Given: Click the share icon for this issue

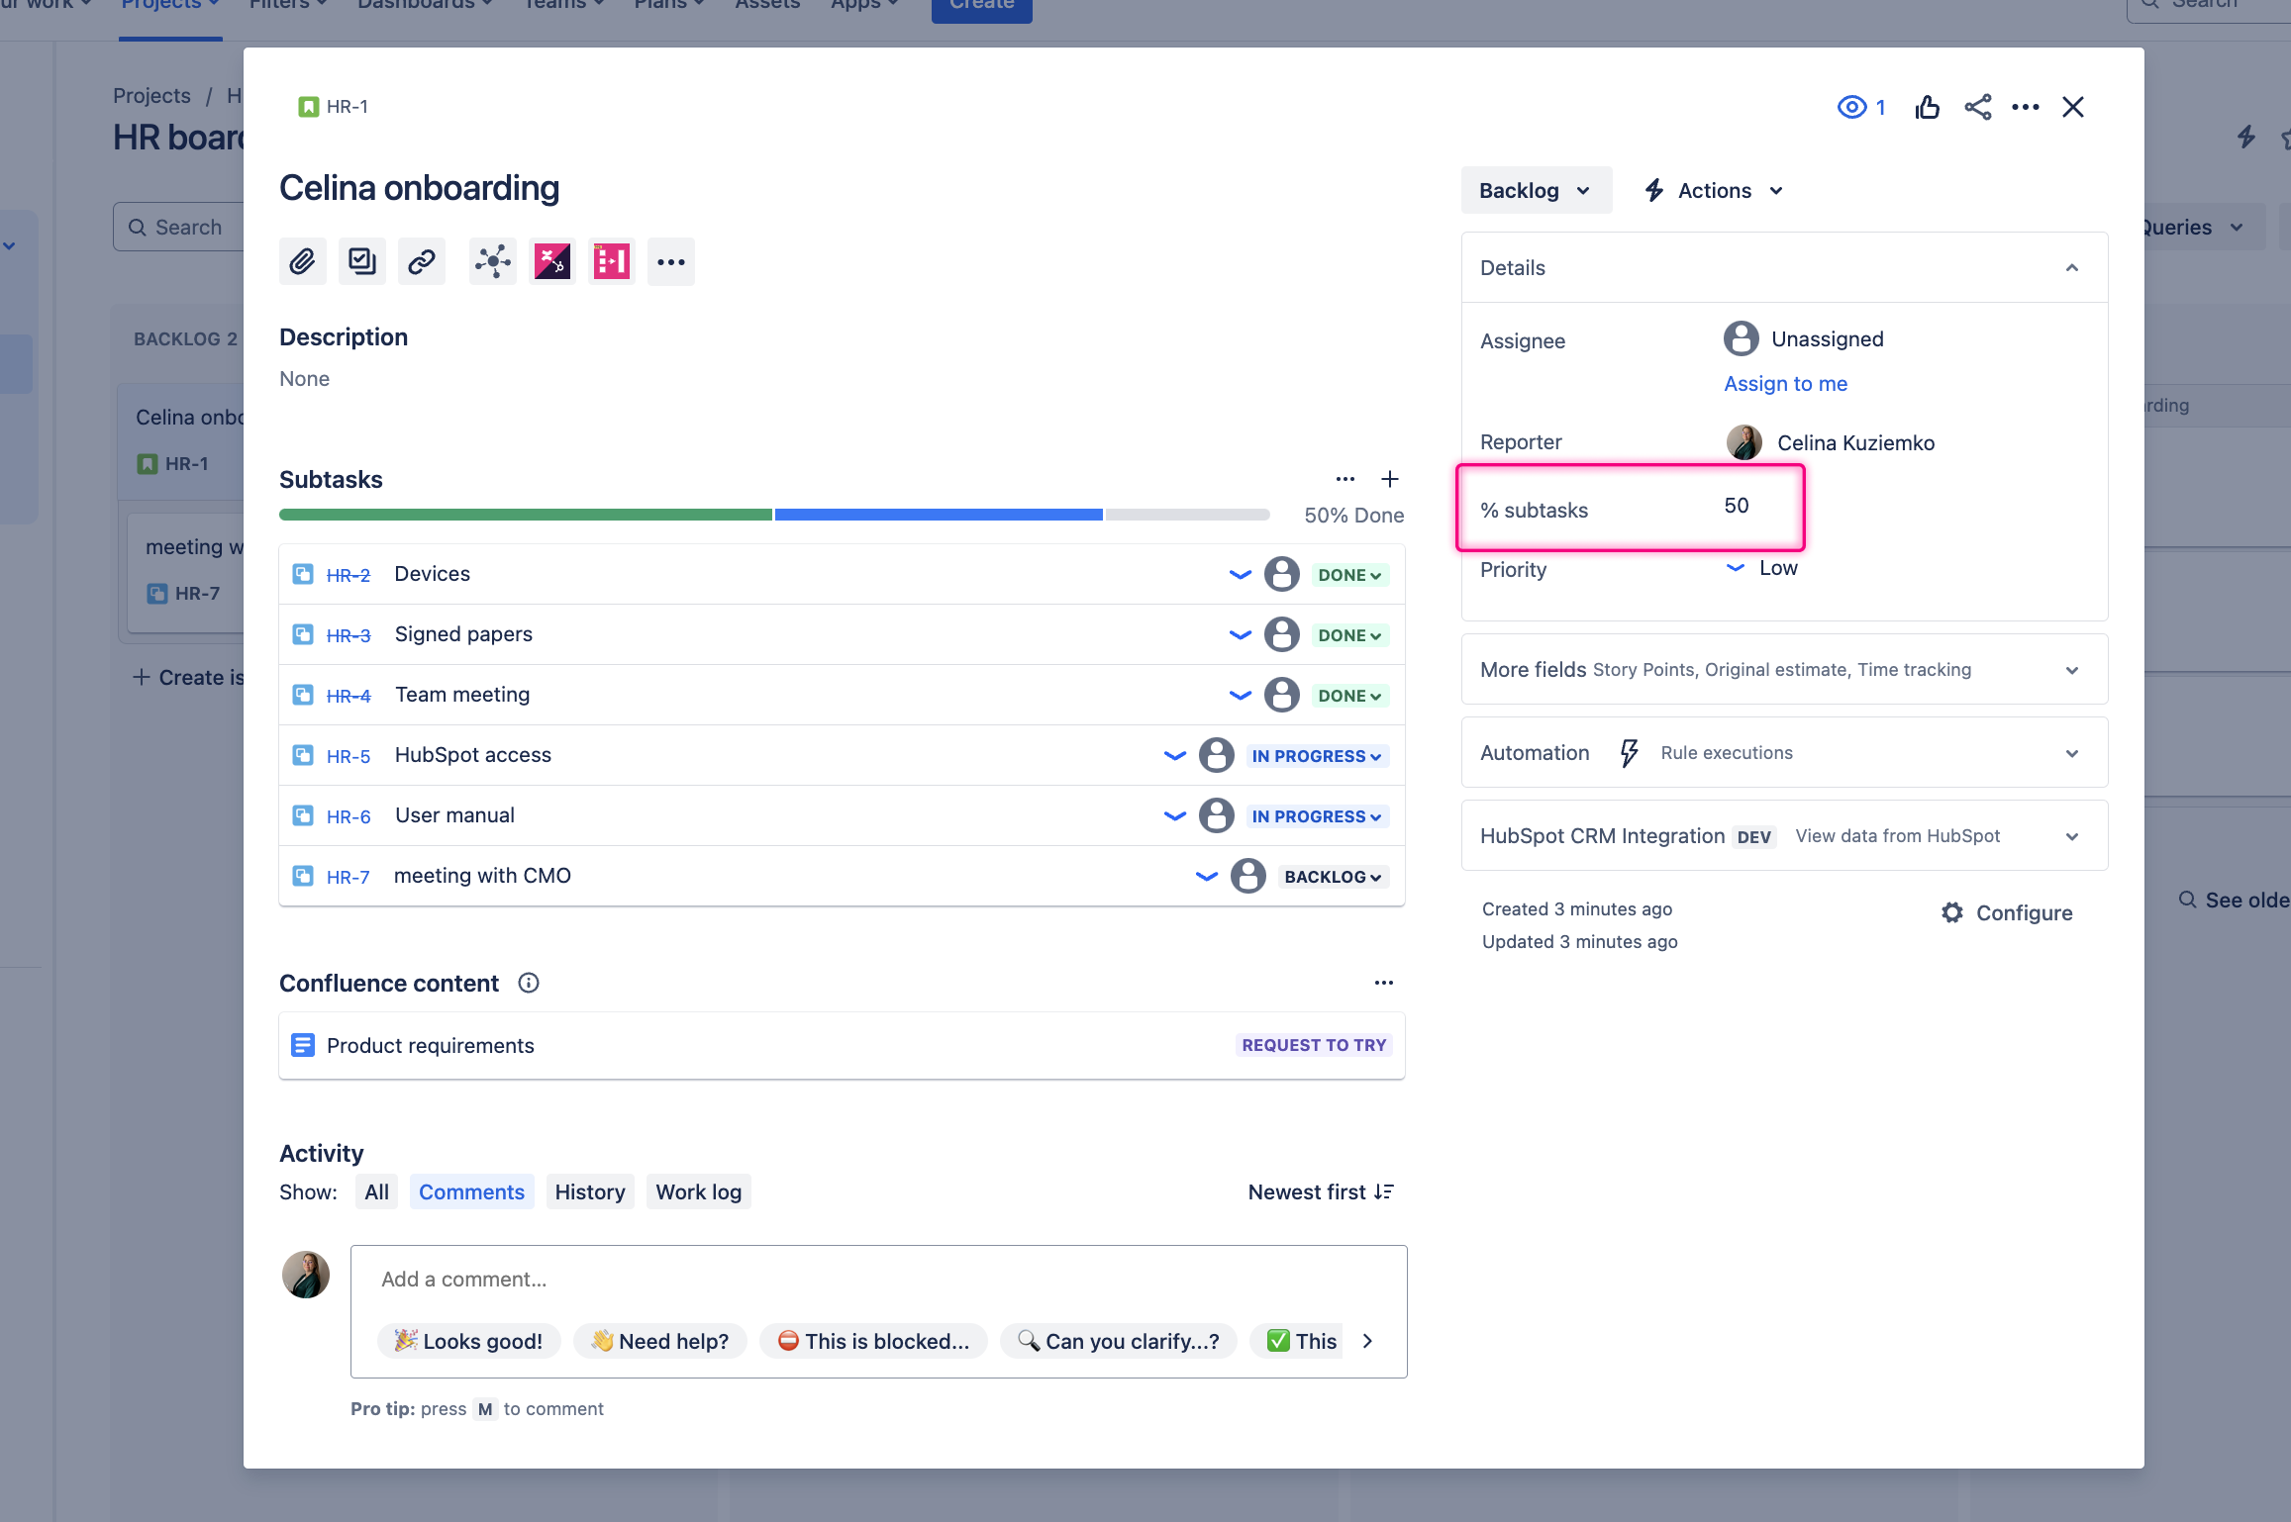Looking at the screenshot, I should pyautogui.click(x=1975, y=107).
